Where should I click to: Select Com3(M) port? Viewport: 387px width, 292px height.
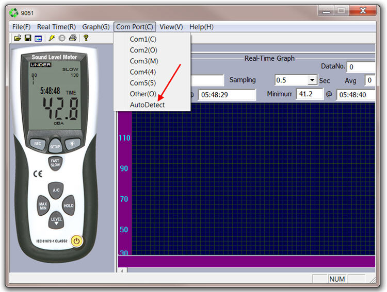click(152, 61)
